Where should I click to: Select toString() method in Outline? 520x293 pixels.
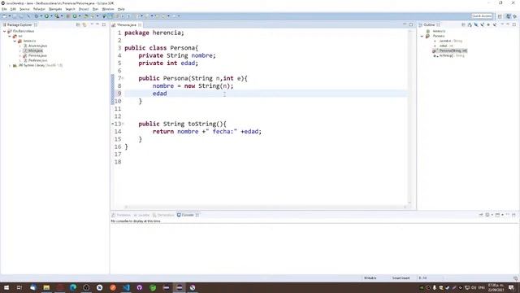tap(449, 56)
